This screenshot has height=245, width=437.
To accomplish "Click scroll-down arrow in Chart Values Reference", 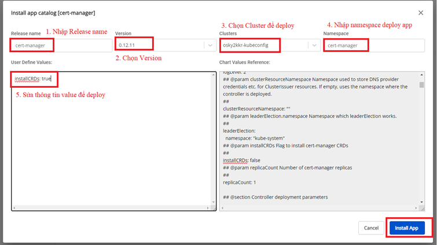I will pyautogui.click(x=421, y=201).
